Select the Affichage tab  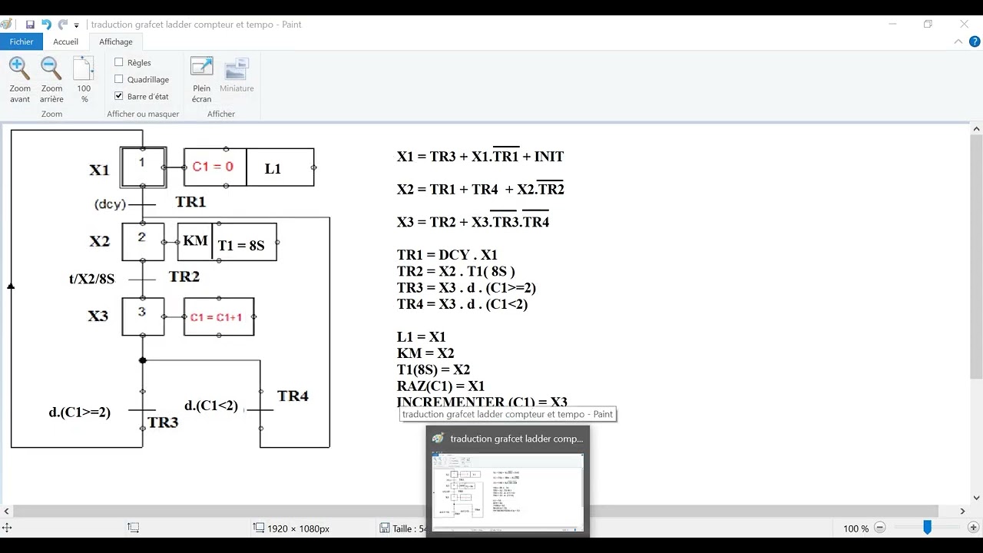pyautogui.click(x=116, y=41)
